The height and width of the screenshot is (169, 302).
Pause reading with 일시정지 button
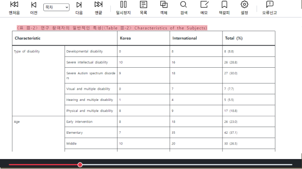[123, 8]
